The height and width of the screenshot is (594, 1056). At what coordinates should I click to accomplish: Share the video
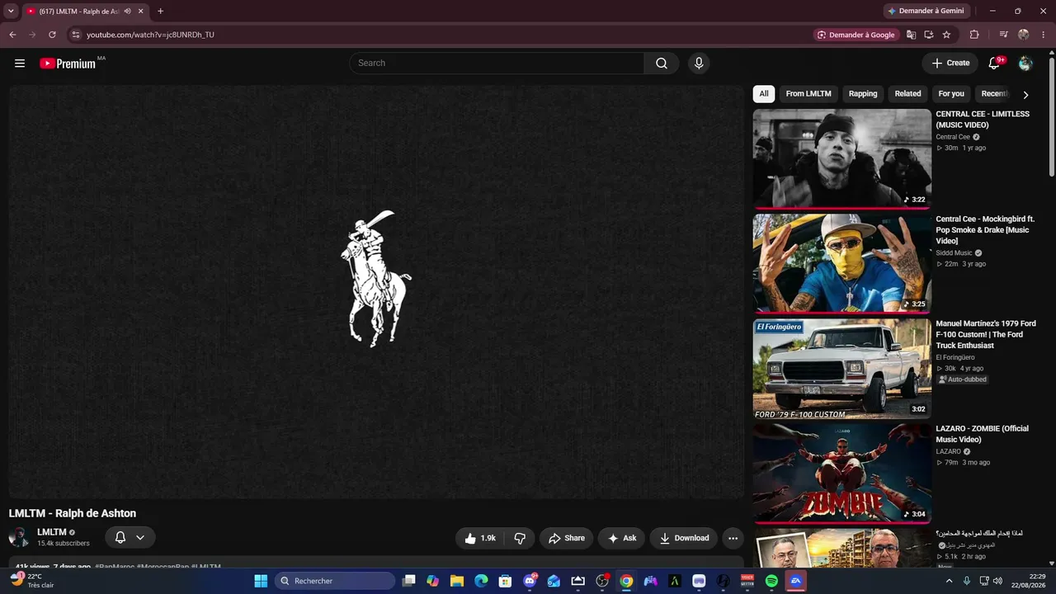tap(567, 538)
